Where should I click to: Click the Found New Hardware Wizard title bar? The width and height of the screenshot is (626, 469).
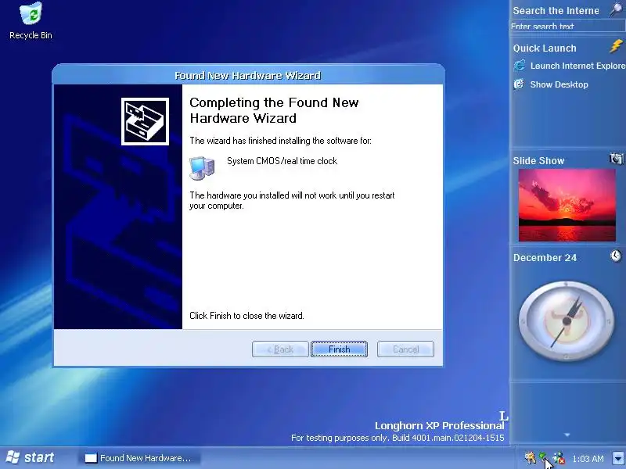click(248, 75)
